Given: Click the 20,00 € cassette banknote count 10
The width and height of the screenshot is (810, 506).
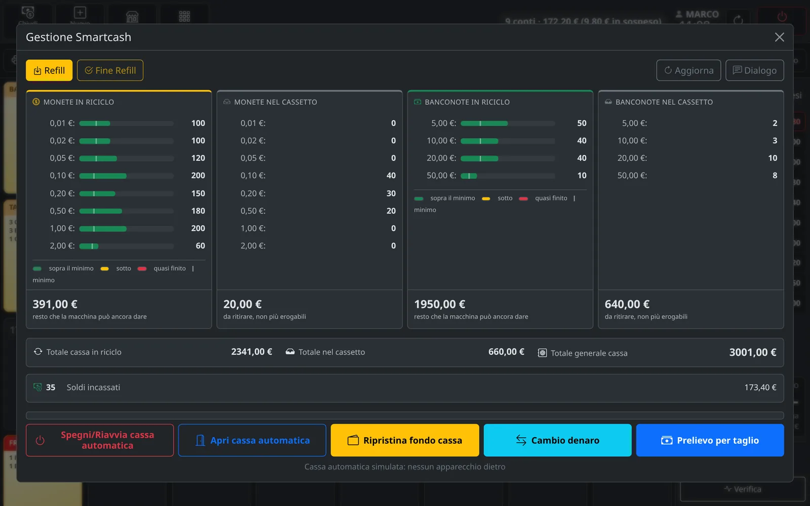Looking at the screenshot, I should 773,158.
